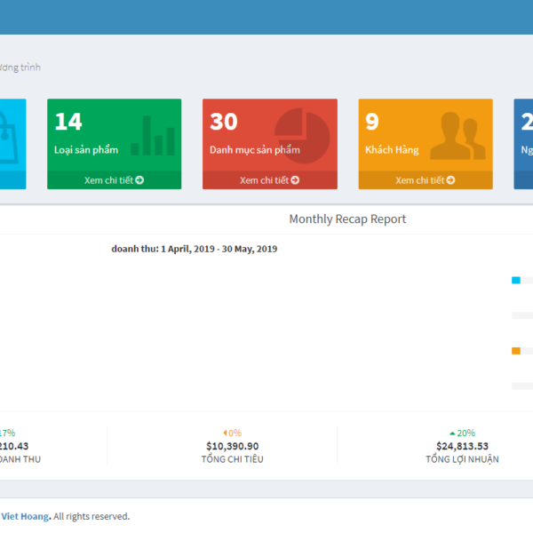Click the $10,390.90 Tổng Chi Tiêu value
533x533 pixels.
click(233, 446)
